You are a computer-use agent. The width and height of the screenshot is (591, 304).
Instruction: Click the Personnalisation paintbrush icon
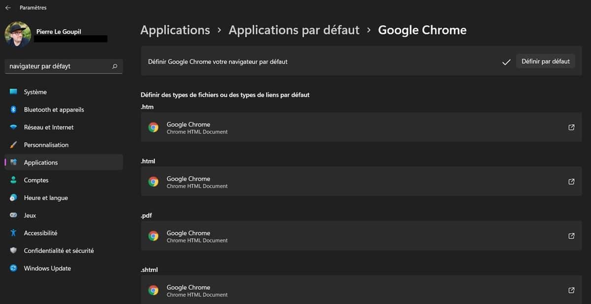pos(13,145)
